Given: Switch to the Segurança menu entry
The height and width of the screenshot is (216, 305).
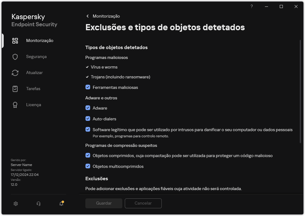Looking at the screenshot, I should pyautogui.click(x=36, y=56).
